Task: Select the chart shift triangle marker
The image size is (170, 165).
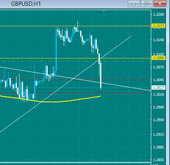Action: (x=104, y=11)
